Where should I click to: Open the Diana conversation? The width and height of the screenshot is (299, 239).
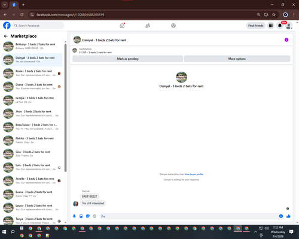pyautogui.click(x=32, y=87)
